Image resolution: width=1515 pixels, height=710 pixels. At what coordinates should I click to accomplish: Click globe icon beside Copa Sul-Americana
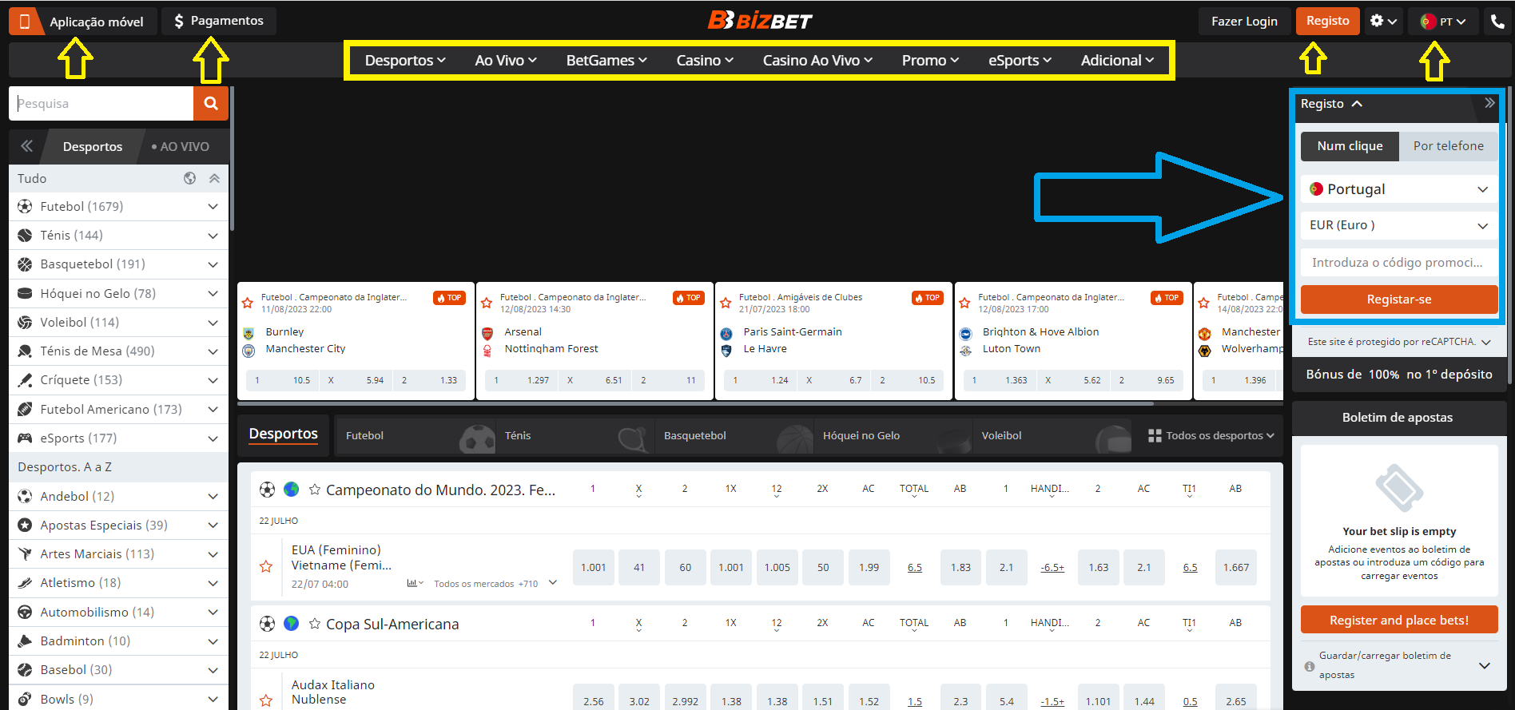pyautogui.click(x=292, y=624)
